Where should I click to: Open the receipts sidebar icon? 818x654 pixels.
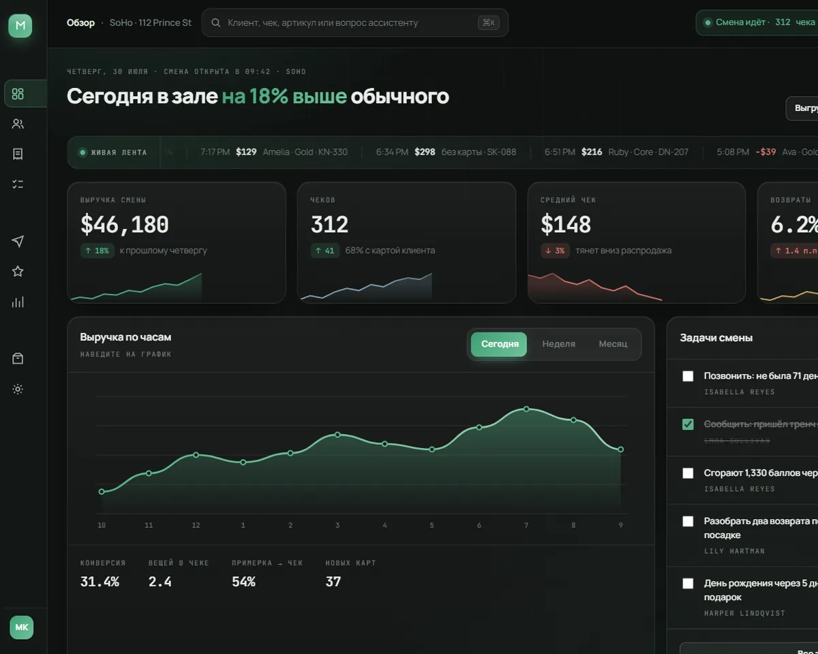pyautogui.click(x=18, y=154)
